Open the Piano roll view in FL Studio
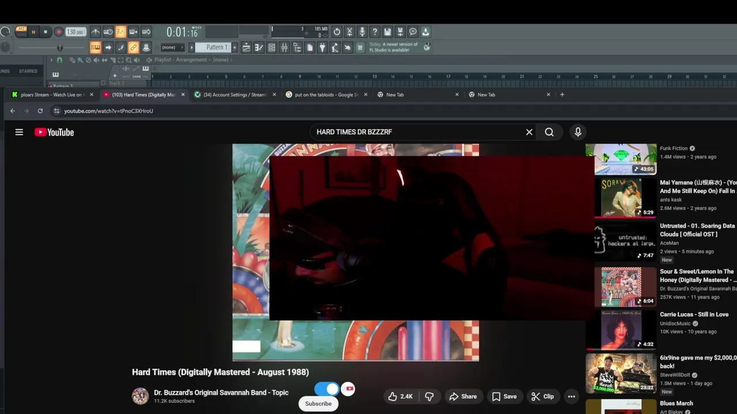Image resolution: width=737 pixels, height=414 pixels. point(259,48)
